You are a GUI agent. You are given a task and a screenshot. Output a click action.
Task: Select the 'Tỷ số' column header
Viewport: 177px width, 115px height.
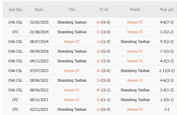[x=103, y=10]
